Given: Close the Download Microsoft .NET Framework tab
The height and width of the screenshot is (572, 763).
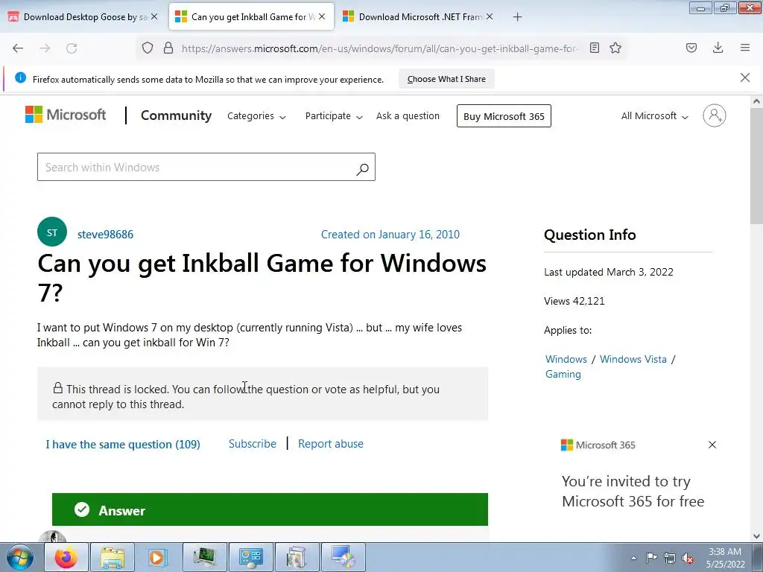Looking at the screenshot, I should click(x=490, y=16).
